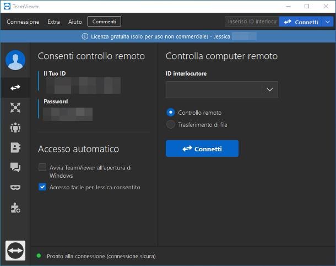The width and height of the screenshot is (336, 266).
Task: Open the dropdown arrow next to top Connetti
Action: (x=327, y=22)
